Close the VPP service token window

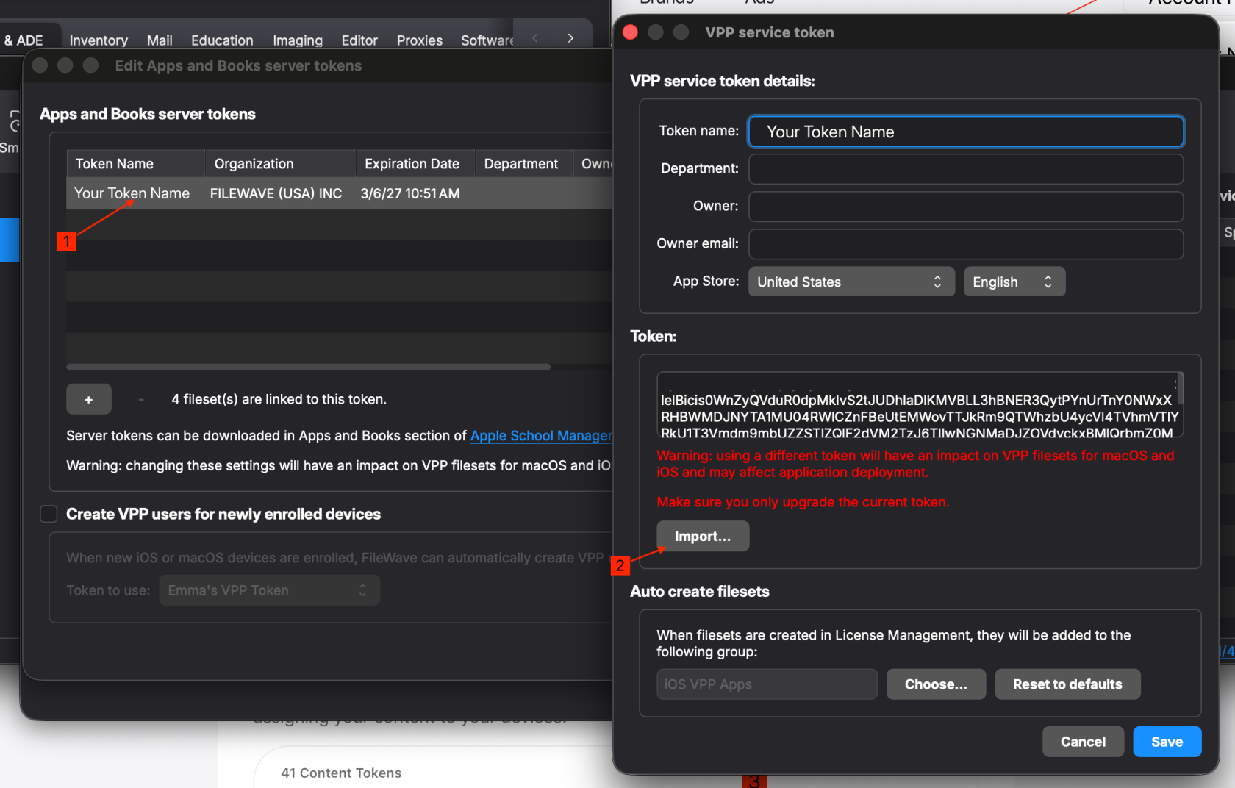630,32
